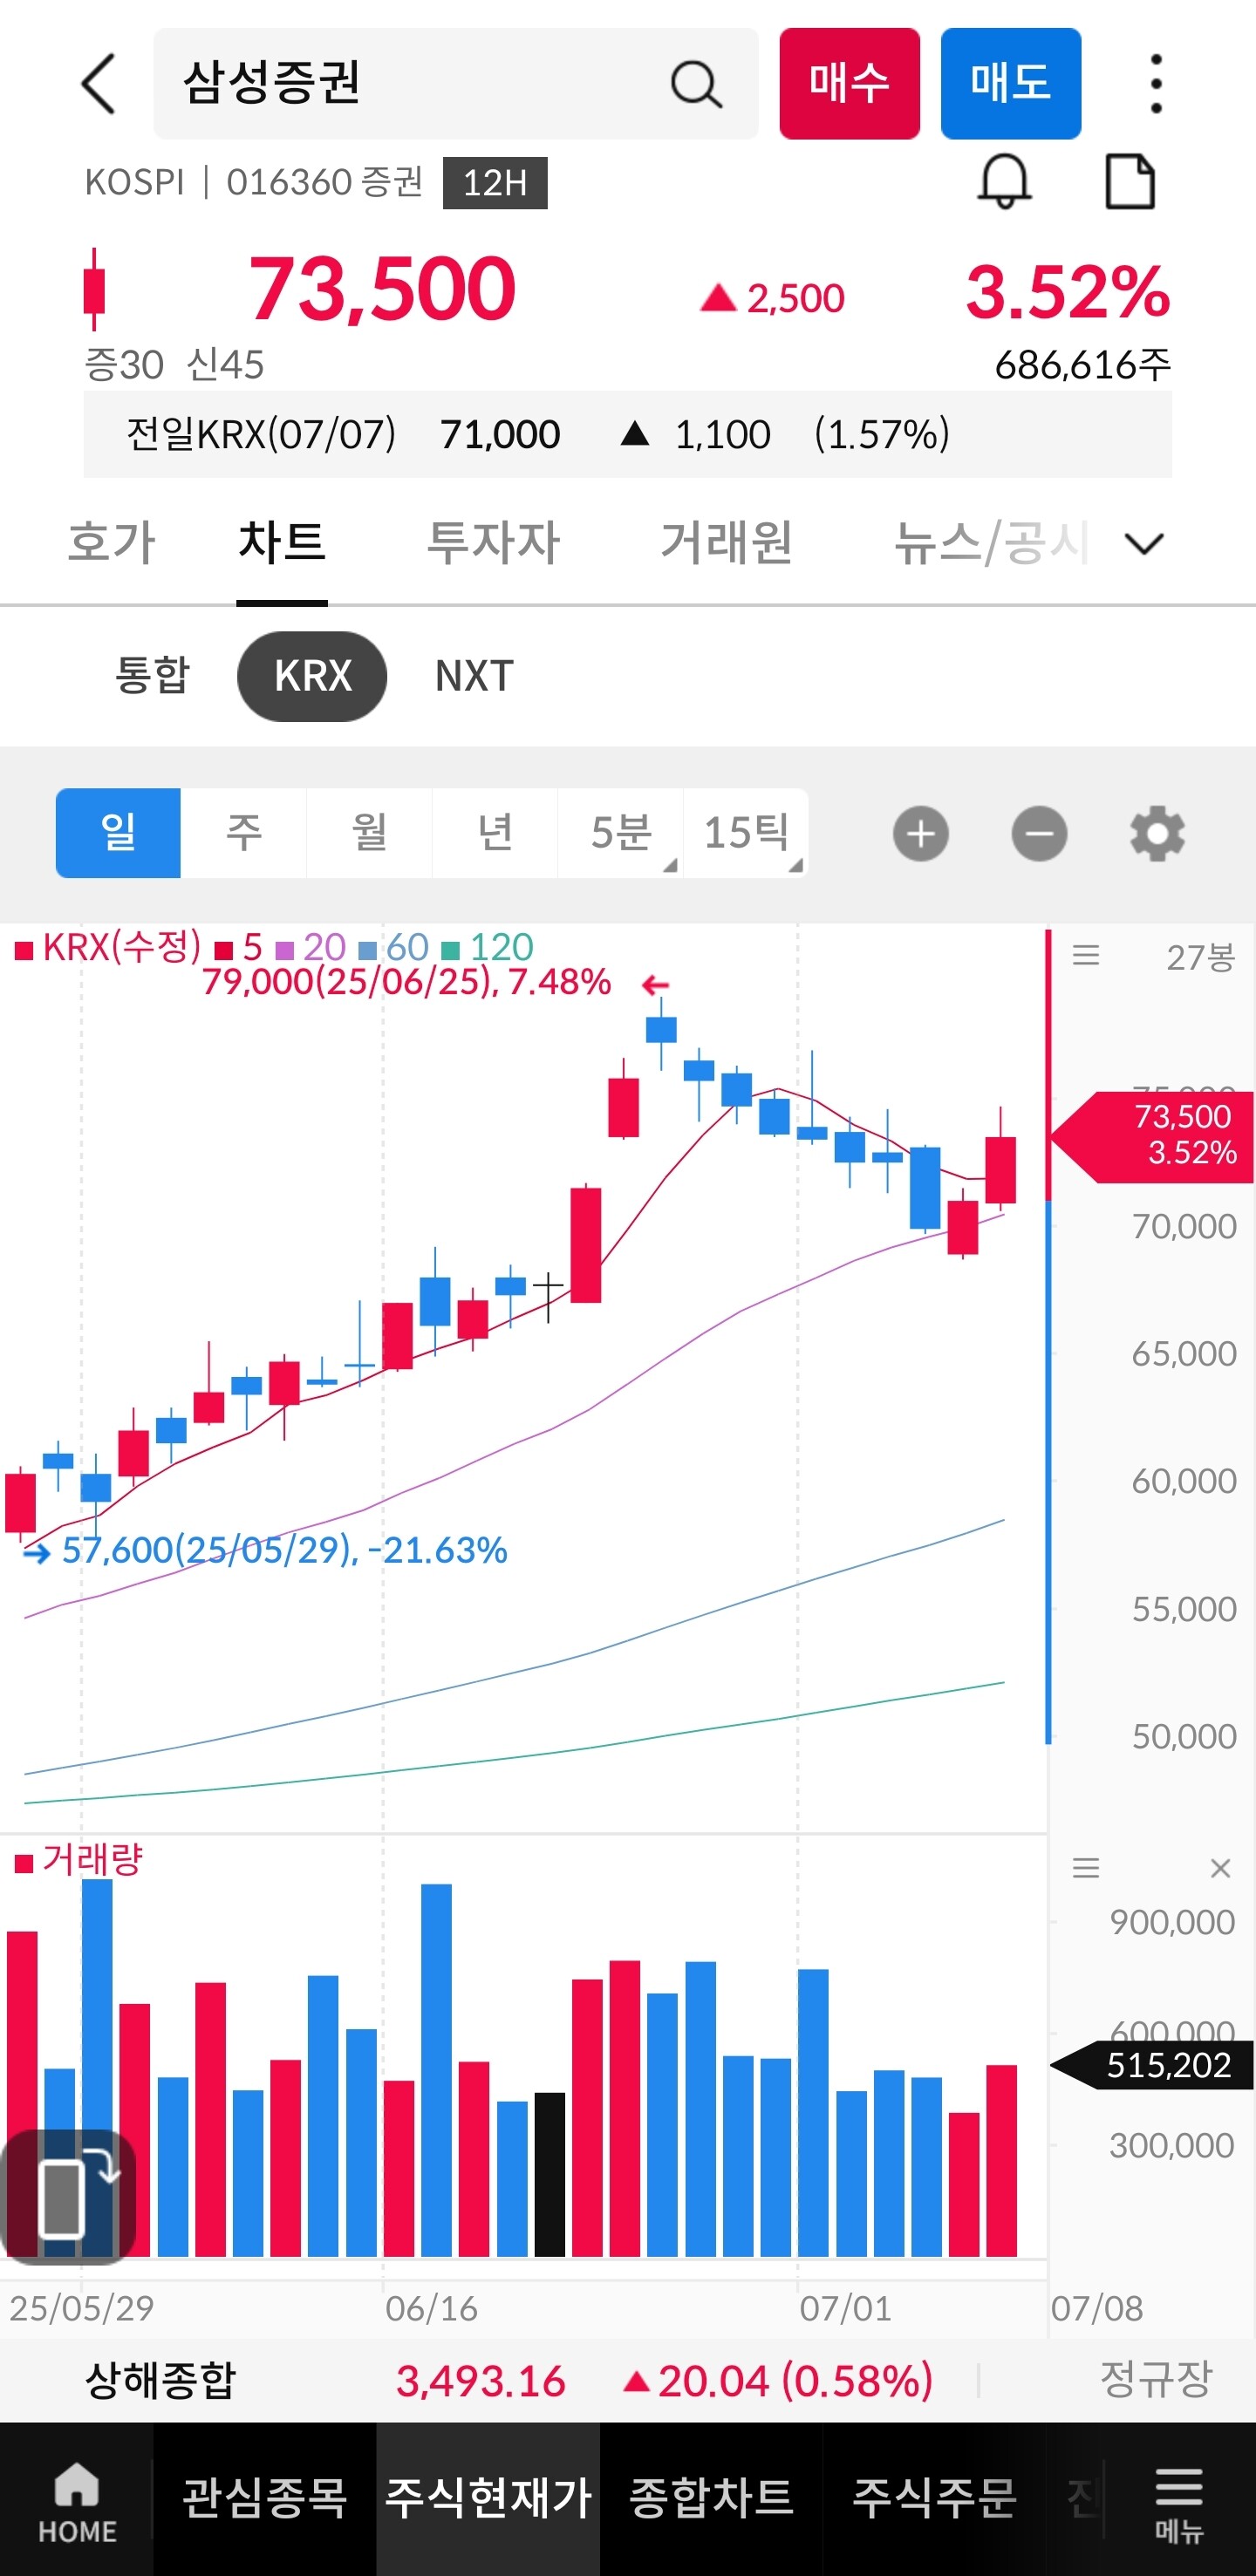Select the 일 daily period
The width and height of the screenshot is (1256, 2576).
coord(118,832)
